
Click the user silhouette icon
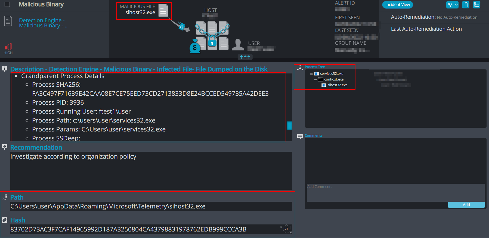click(x=238, y=45)
